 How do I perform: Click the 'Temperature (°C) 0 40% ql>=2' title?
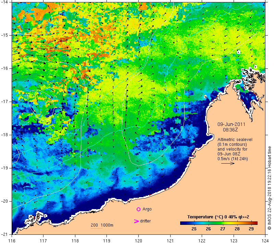coord(218,217)
